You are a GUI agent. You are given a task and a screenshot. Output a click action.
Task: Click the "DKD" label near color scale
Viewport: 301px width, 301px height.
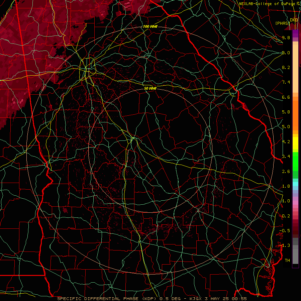tap(294, 20)
